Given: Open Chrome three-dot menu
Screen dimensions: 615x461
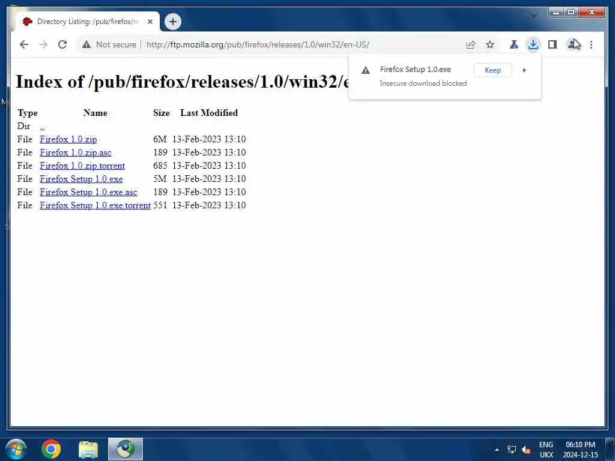Looking at the screenshot, I should pyautogui.click(x=591, y=44).
